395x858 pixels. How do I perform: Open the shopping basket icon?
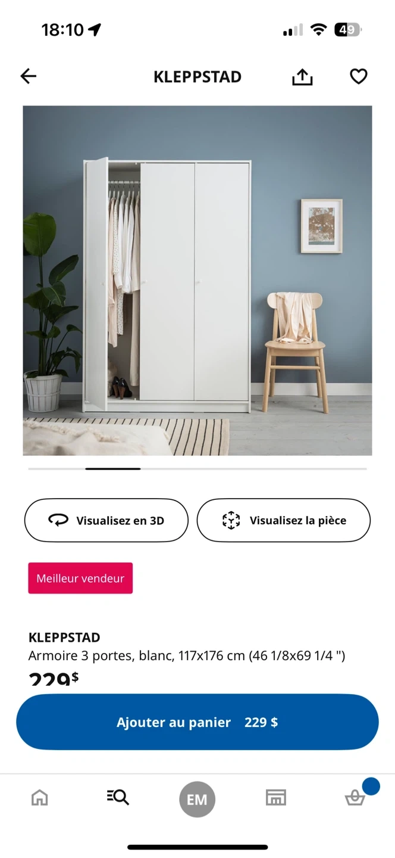[x=355, y=798]
